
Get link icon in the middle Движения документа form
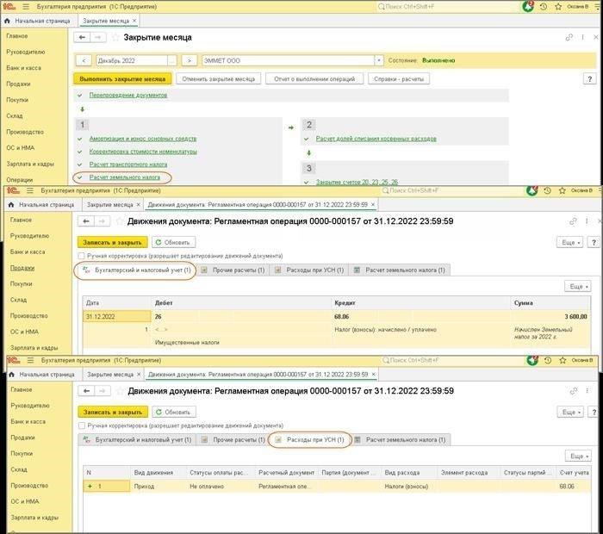coord(573,221)
